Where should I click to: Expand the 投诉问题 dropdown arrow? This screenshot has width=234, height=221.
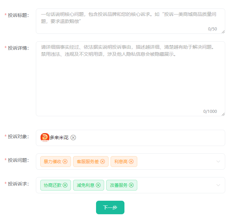(x=218, y=162)
